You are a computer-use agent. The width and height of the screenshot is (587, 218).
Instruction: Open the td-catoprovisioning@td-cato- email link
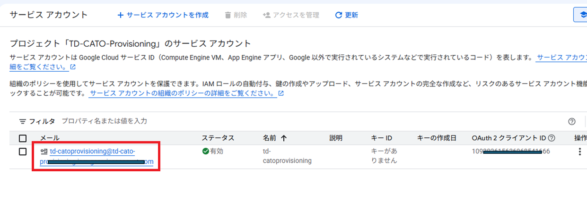[92, 151]
